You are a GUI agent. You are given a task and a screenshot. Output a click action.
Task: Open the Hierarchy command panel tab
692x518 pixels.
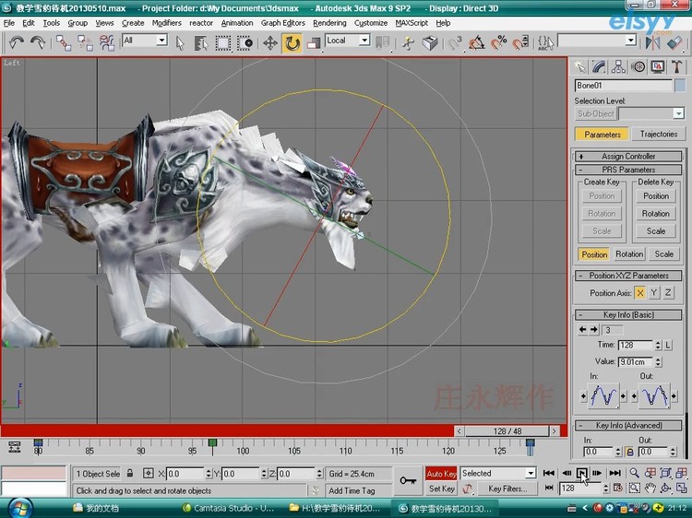[618, 66]
